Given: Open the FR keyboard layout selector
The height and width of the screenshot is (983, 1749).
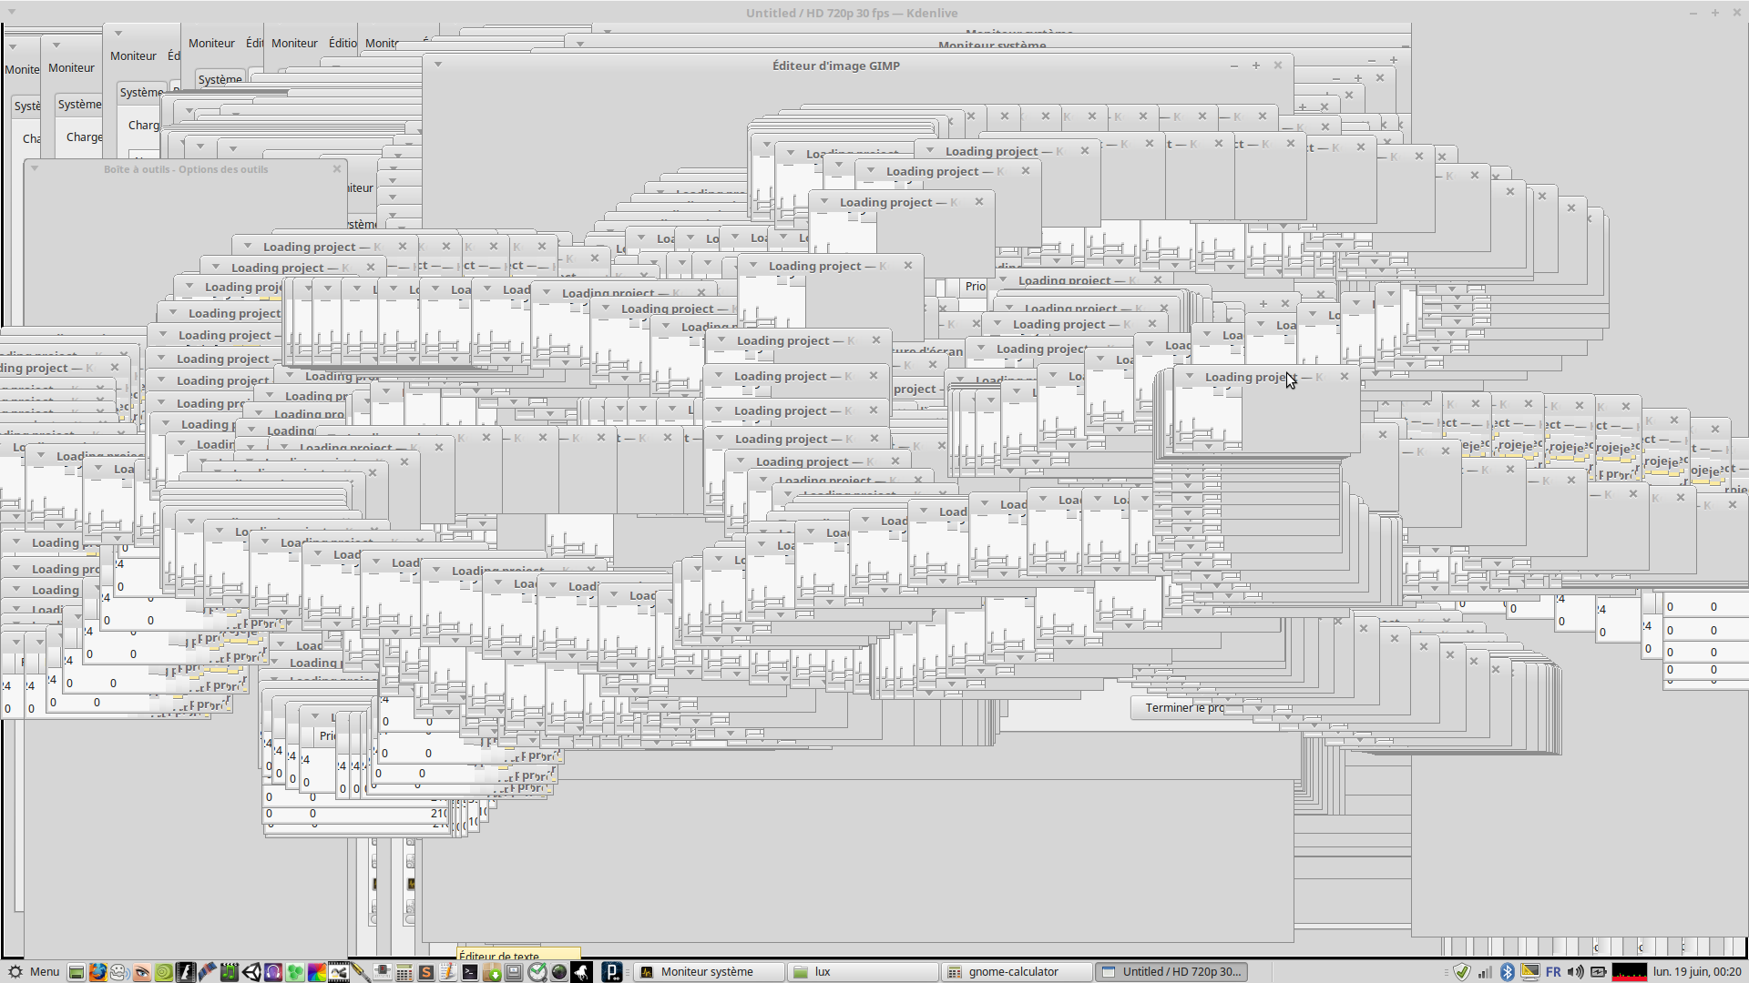Looking at the screenshot, I should [1553, 972].
